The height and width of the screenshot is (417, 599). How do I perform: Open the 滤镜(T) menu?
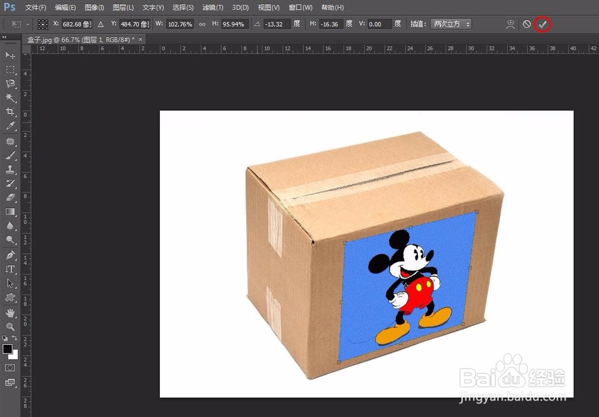[213, 7]
